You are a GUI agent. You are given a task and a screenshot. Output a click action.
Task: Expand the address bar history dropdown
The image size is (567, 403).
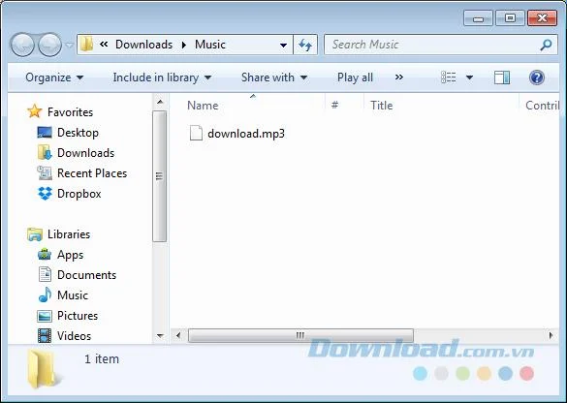tap(283, 46)
